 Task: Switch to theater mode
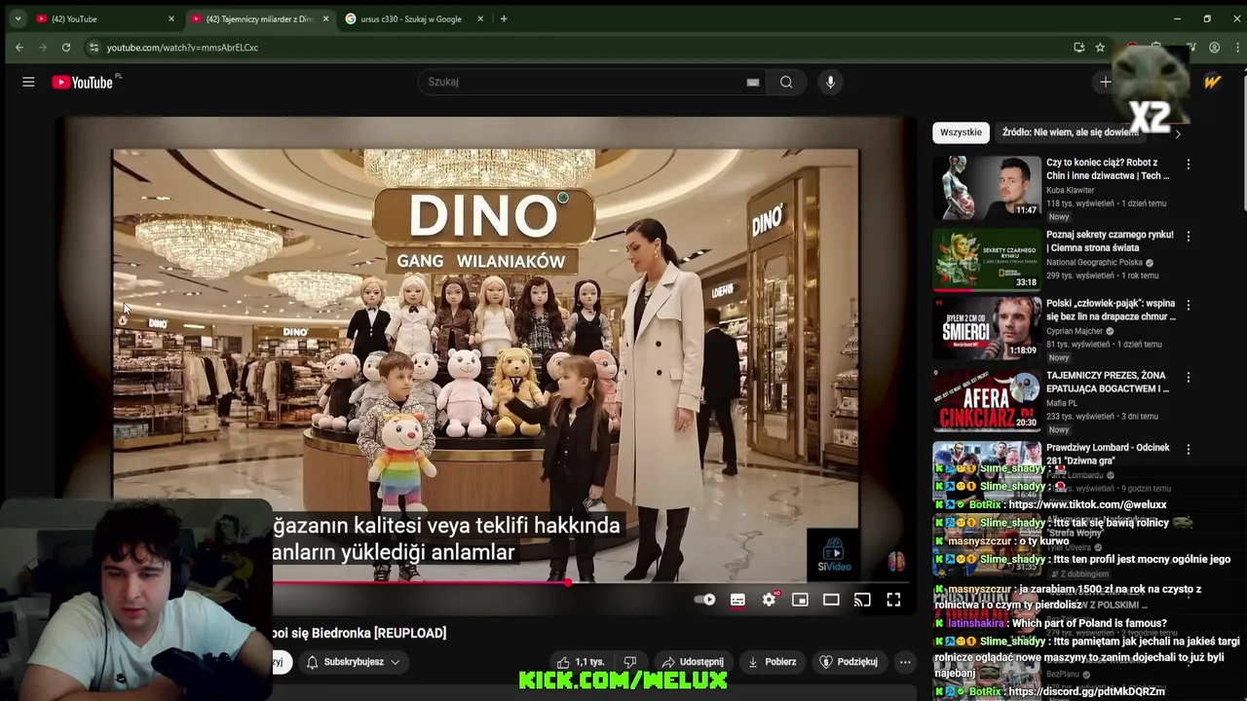[x=831, y=600]
